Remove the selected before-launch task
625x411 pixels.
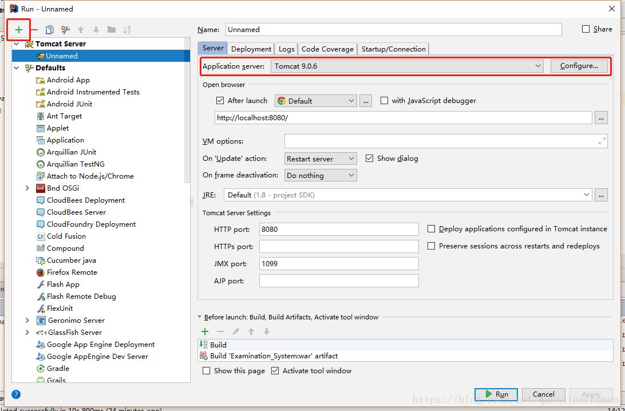[x=220, y=331]
